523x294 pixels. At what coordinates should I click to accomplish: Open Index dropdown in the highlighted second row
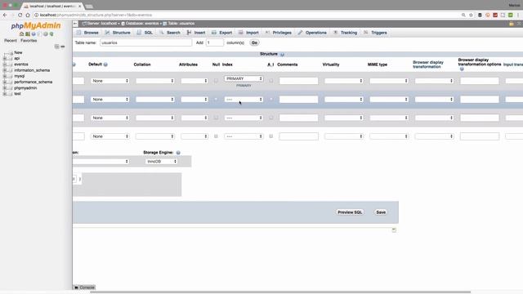[x=244, y=100]
